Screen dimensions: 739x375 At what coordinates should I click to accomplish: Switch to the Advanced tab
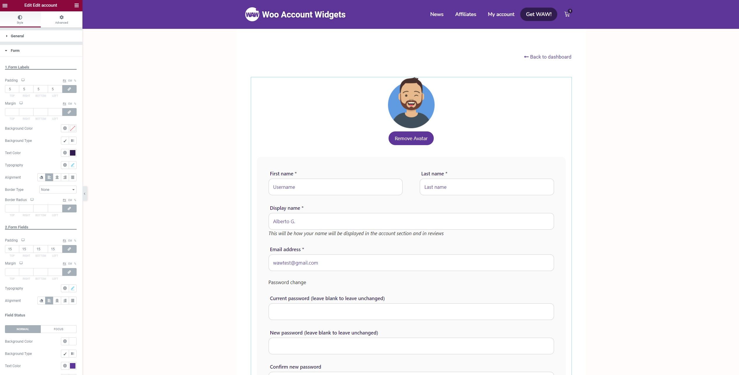pos(61,19)
